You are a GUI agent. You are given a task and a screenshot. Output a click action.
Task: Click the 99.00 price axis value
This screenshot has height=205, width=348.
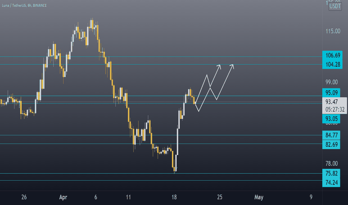(331, 82)
